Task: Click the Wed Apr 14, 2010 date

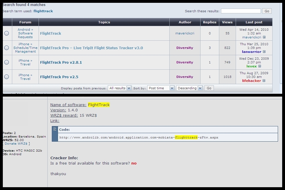Action: click(x=254, y=30)
